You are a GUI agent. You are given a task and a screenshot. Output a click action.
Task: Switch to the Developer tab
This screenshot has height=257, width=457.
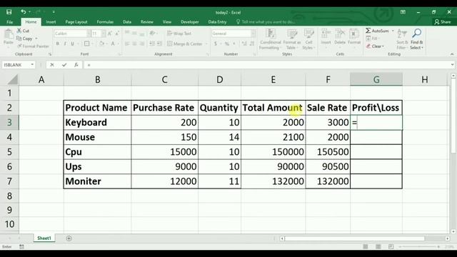[189, 22]
